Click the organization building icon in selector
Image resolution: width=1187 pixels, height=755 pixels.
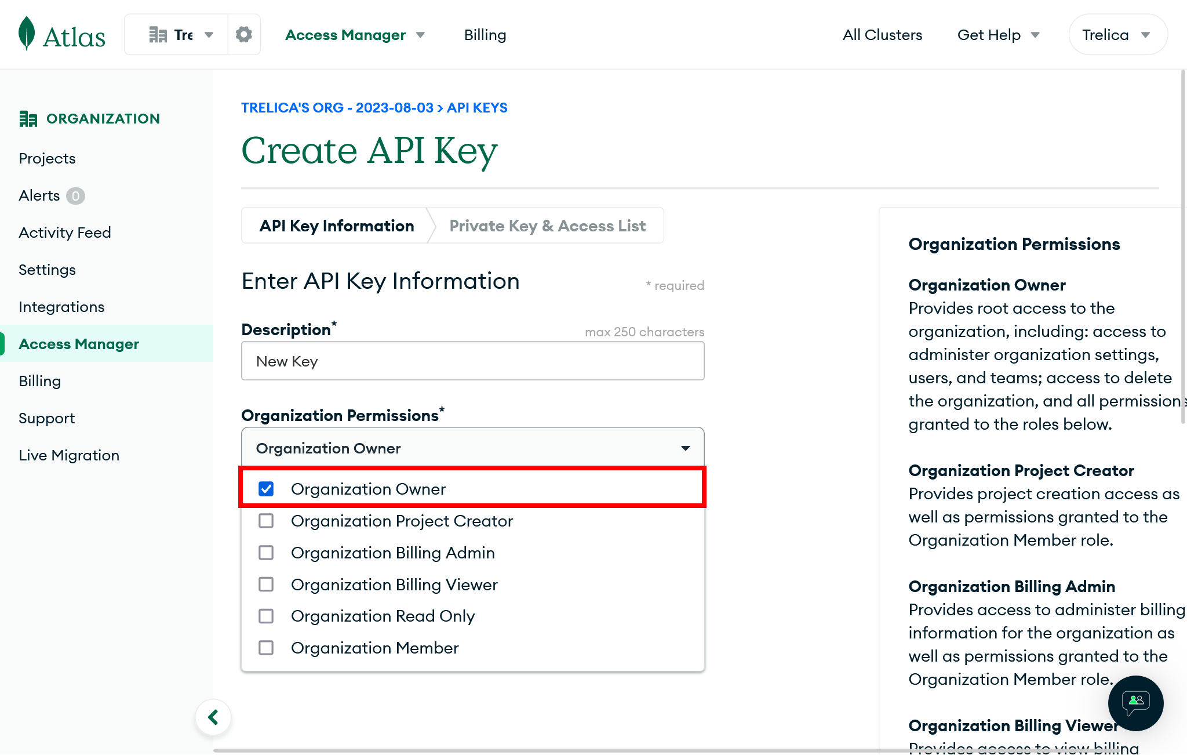(158, 35)
